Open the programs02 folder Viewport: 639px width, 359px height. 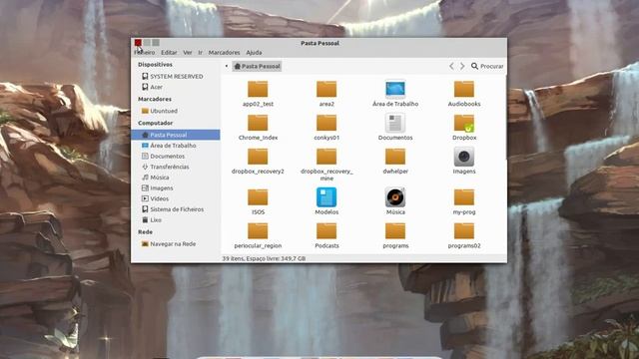pyautogui.click(x=464, y=231)
